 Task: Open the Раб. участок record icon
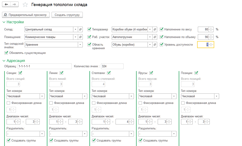[x=155, y=37]
